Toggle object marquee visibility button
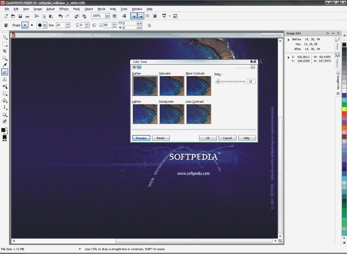The height and width of the screenshot is (254, 347). point(141,16)
